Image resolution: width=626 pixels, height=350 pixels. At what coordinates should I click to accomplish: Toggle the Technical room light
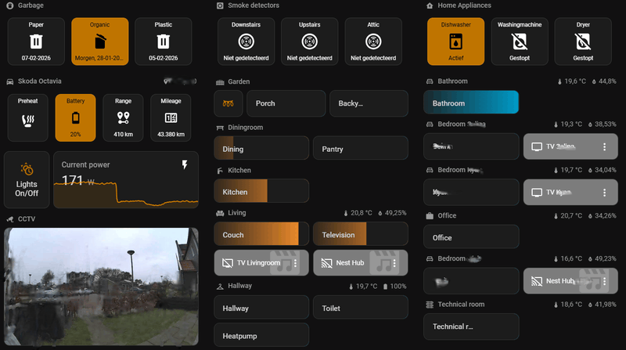471,327
